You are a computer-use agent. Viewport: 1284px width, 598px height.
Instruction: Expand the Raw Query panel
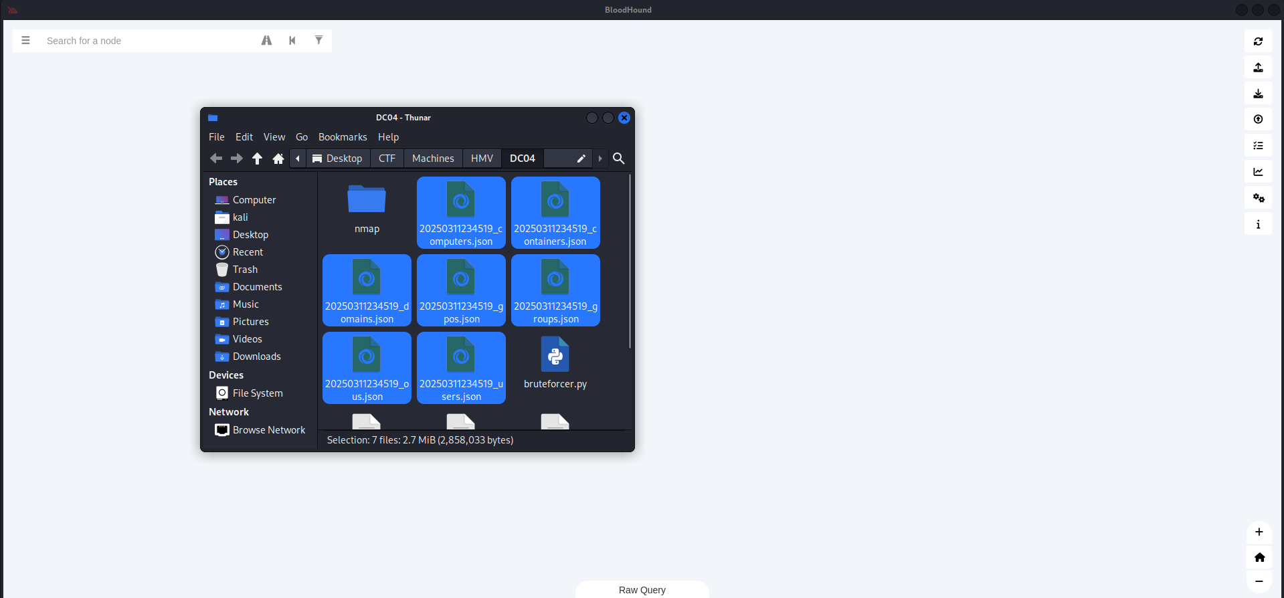click(642, 589)
